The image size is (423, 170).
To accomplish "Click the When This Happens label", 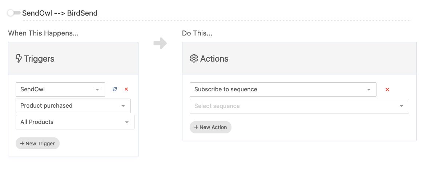I will pyautogui.click(x=43, y=33).
